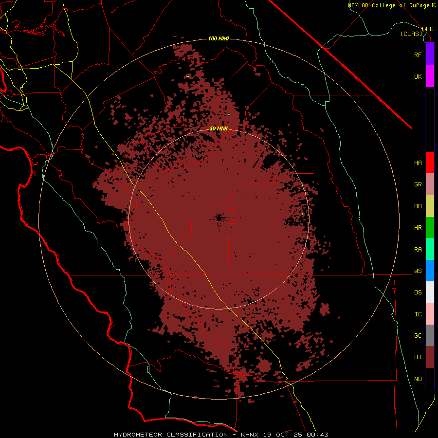The image size is (438, 438).
Task: Click the RF purple legend swatch
Action: (x=430, y=55)
